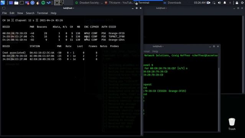Click station 02:E0:20:09:39:CD
245x138 pixels.
(42, 59)
